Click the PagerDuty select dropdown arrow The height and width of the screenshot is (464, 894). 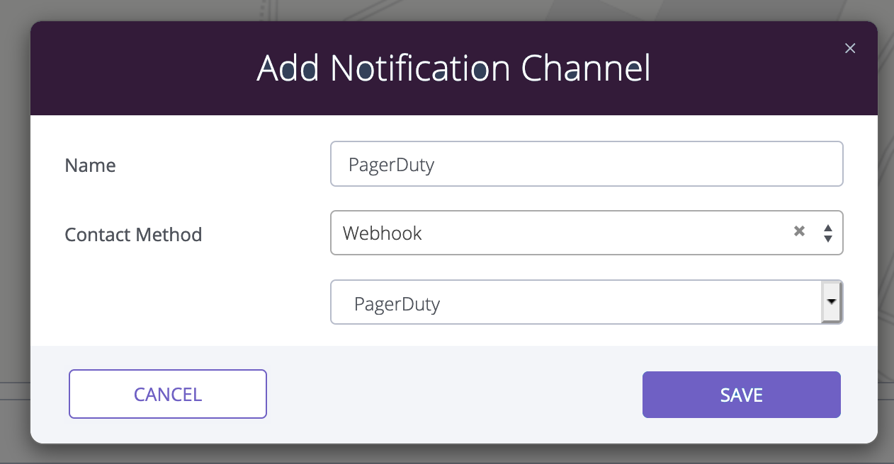831,302
